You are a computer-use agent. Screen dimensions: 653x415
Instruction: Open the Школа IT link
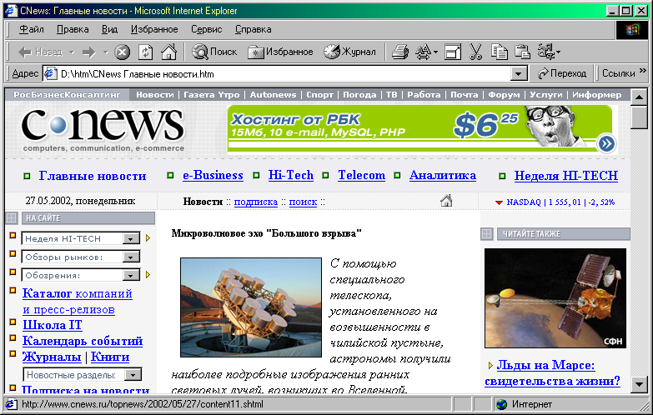click(53, 325)
